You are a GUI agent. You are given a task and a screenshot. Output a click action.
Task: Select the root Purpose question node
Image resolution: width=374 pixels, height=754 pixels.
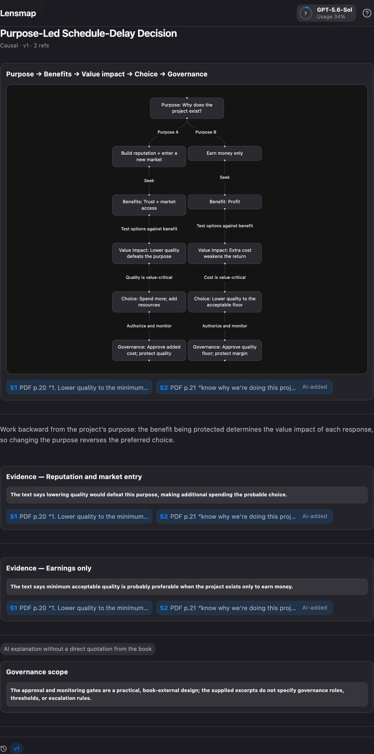pos(187,108)
